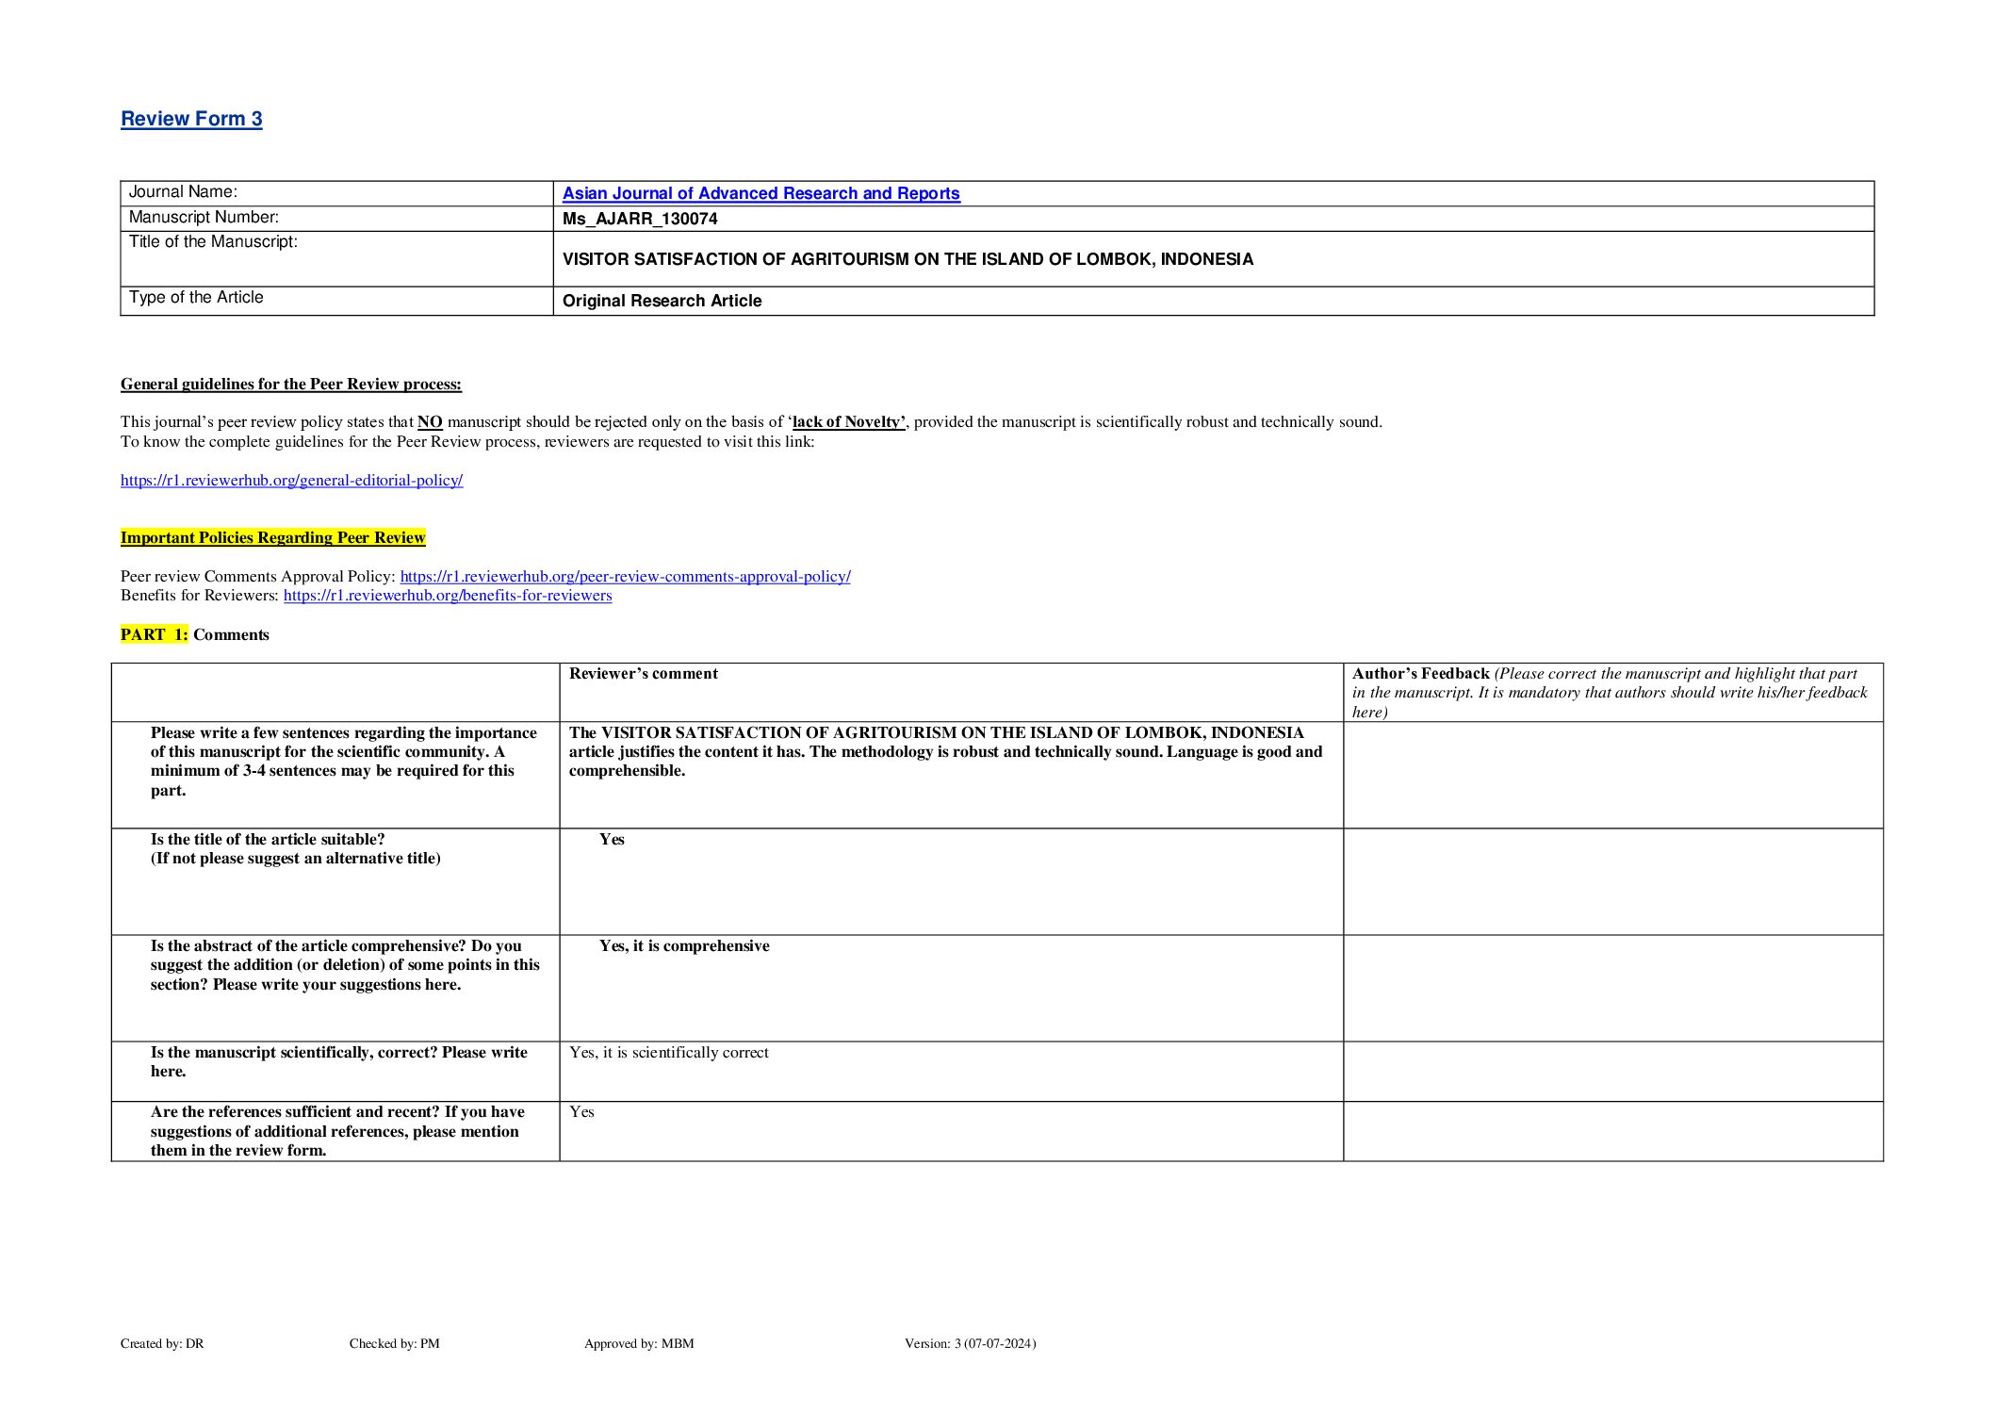The image size is (1995, 1411).
Task: Click the Original Research Article cell
Action: pos(662,301)
